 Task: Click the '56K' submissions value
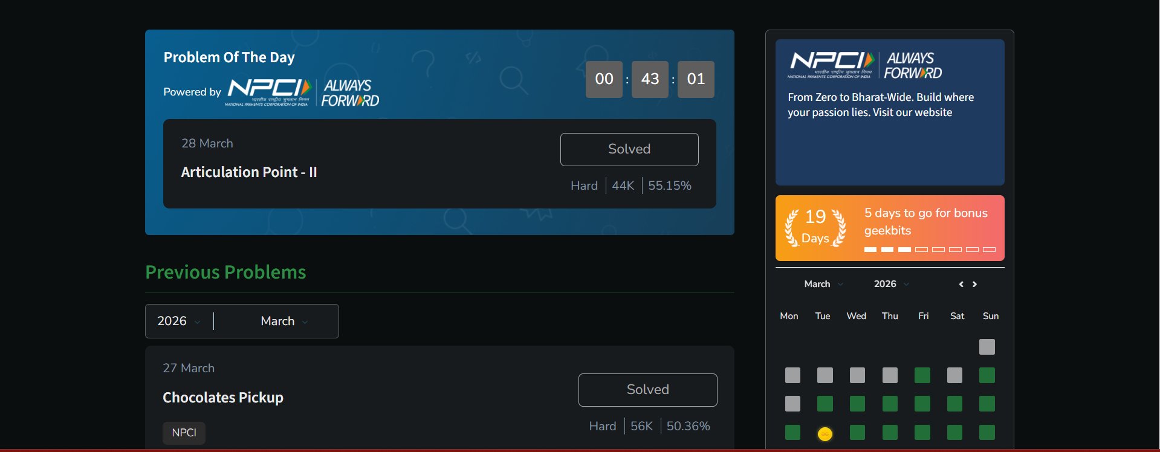coord(641,426)
